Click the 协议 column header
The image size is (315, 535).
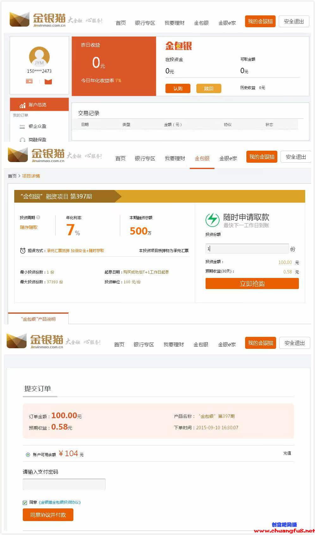(x=228, y=125)
